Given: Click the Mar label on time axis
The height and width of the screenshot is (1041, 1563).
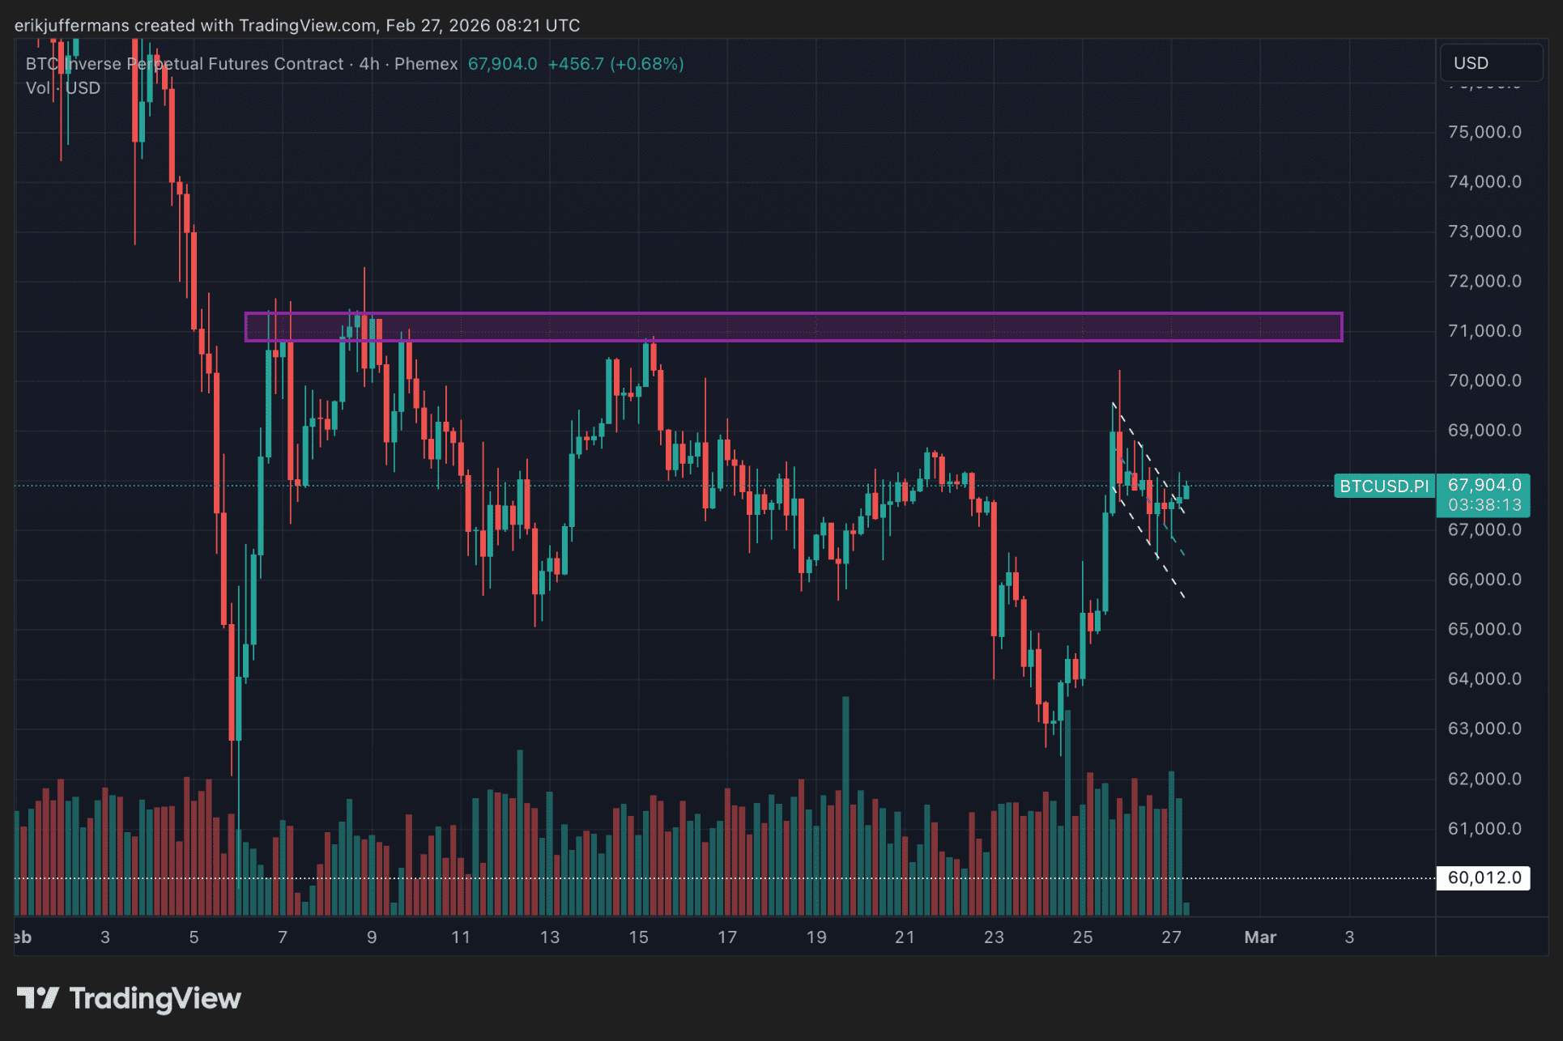Looking at the screenshot, I should [1259, 937].
